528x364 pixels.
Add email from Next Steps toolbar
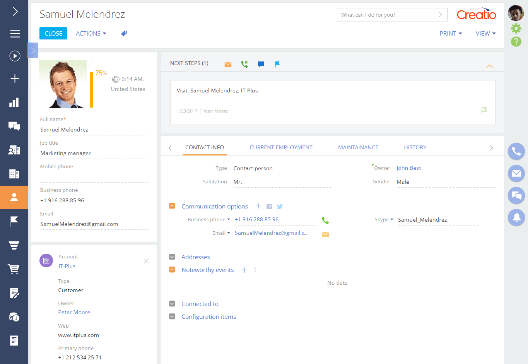tap(228, 64)
